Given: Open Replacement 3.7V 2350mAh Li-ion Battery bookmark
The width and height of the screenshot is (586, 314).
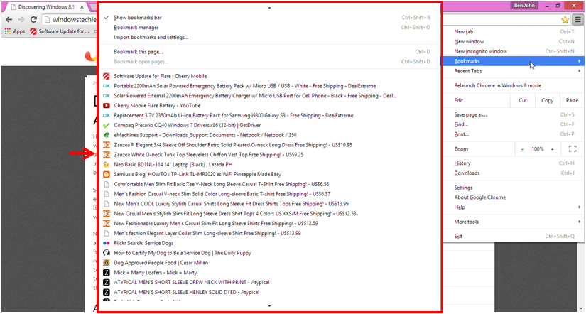Looking at the screenshot, I should pos(269,115).
